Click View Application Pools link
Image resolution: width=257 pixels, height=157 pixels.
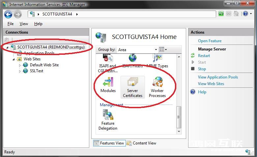point(218,77)
